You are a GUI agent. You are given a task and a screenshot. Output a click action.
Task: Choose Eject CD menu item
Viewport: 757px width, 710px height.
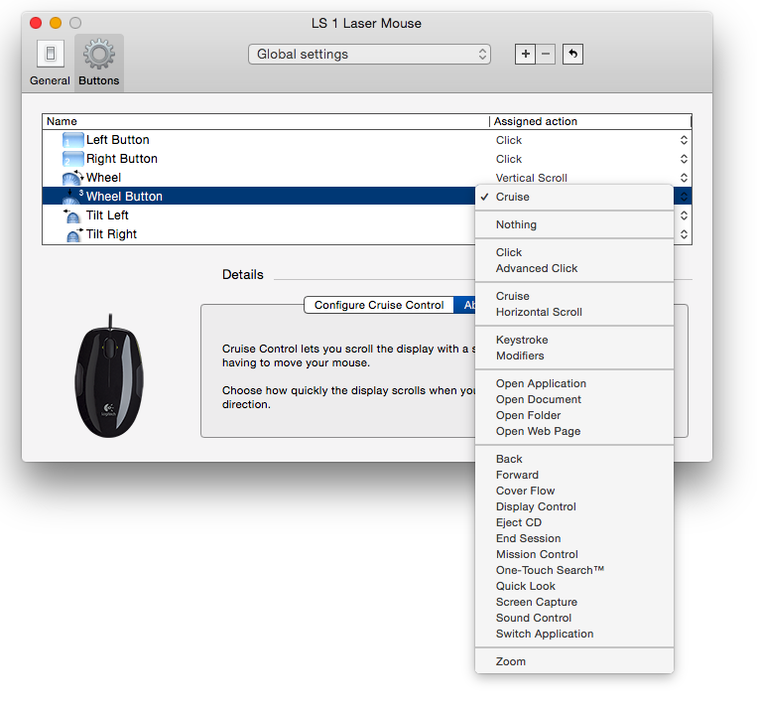tap(574, 522)
